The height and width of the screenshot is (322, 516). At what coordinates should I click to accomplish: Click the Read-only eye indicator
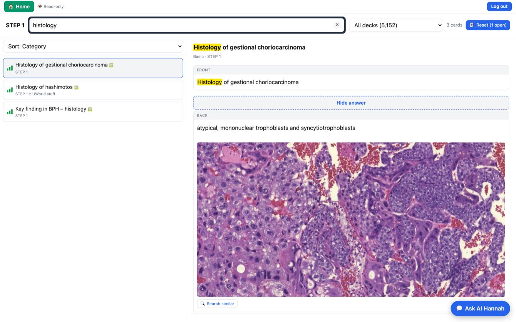(50, 7)
